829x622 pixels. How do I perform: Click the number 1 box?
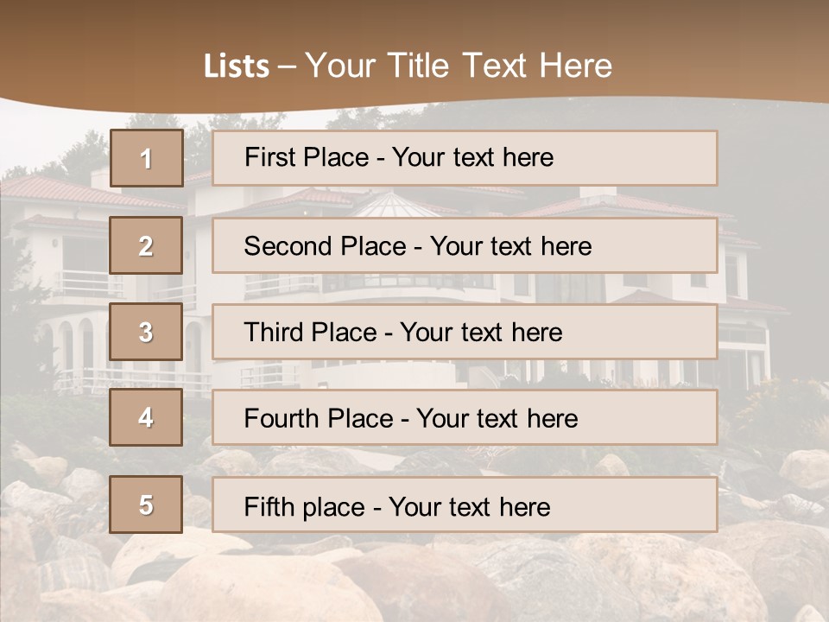point(146,158)
